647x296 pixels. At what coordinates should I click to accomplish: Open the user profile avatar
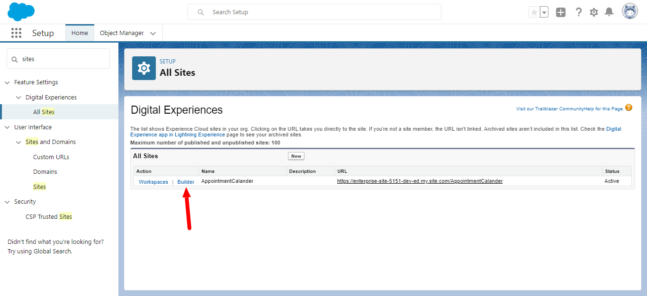point(629,12)
